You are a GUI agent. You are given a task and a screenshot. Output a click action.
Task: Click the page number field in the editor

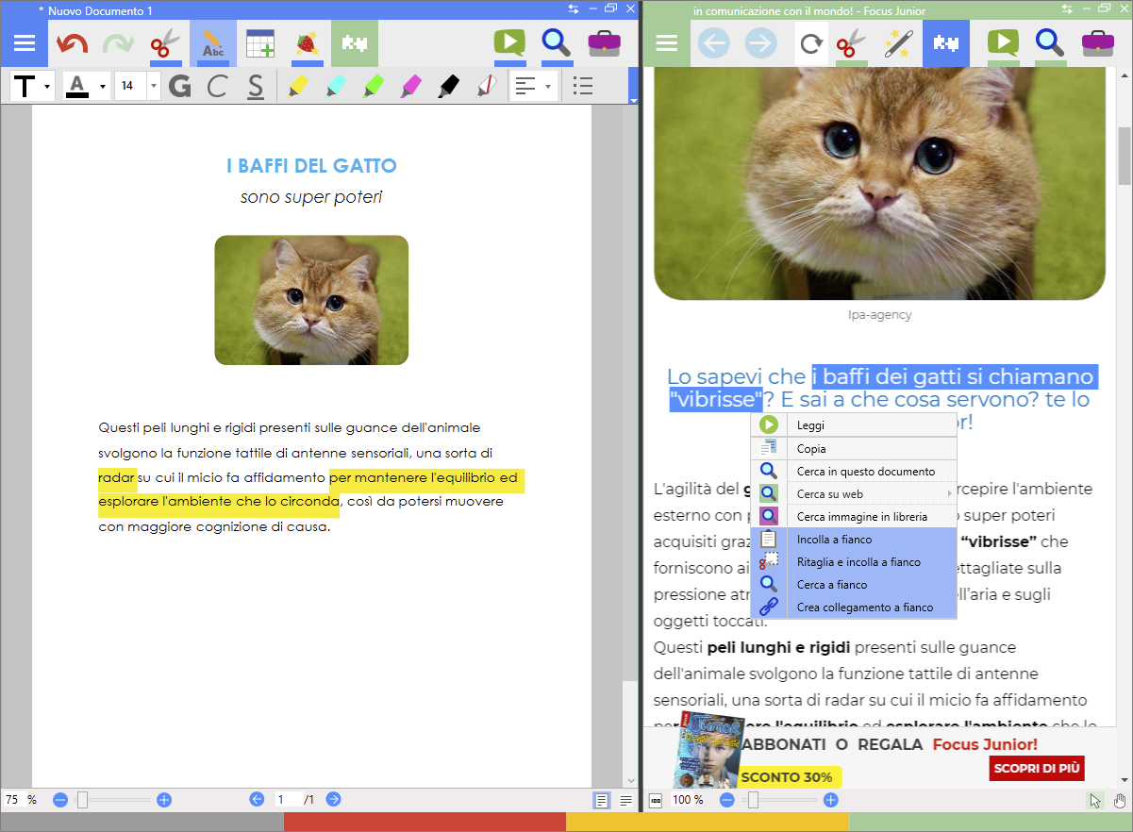pyautogui.click(x=289, y=800)
